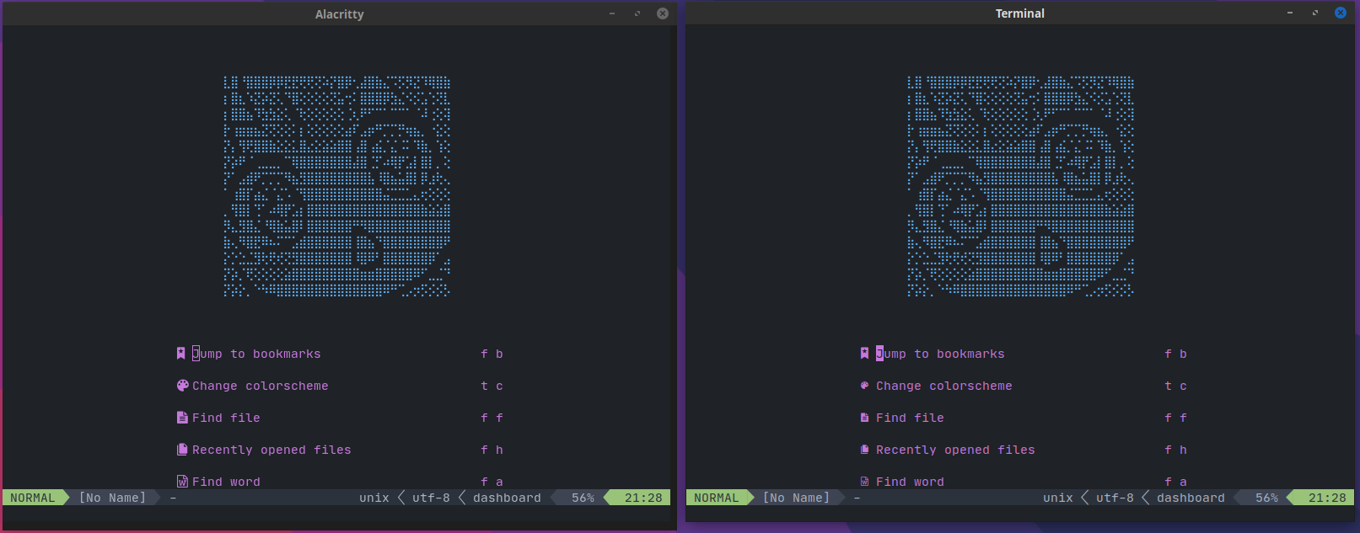Image resolution: width=1360 pixels, height=533 pixels.
Task: Click Find word icon in Terminal window
Action: point(864,482)
